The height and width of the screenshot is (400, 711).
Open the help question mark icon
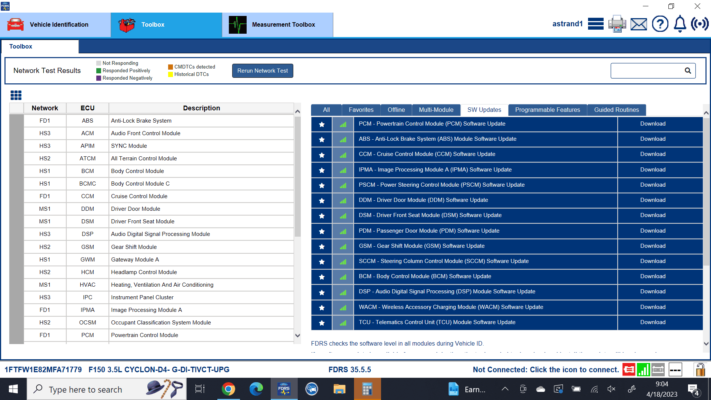(x=660, y=24)
